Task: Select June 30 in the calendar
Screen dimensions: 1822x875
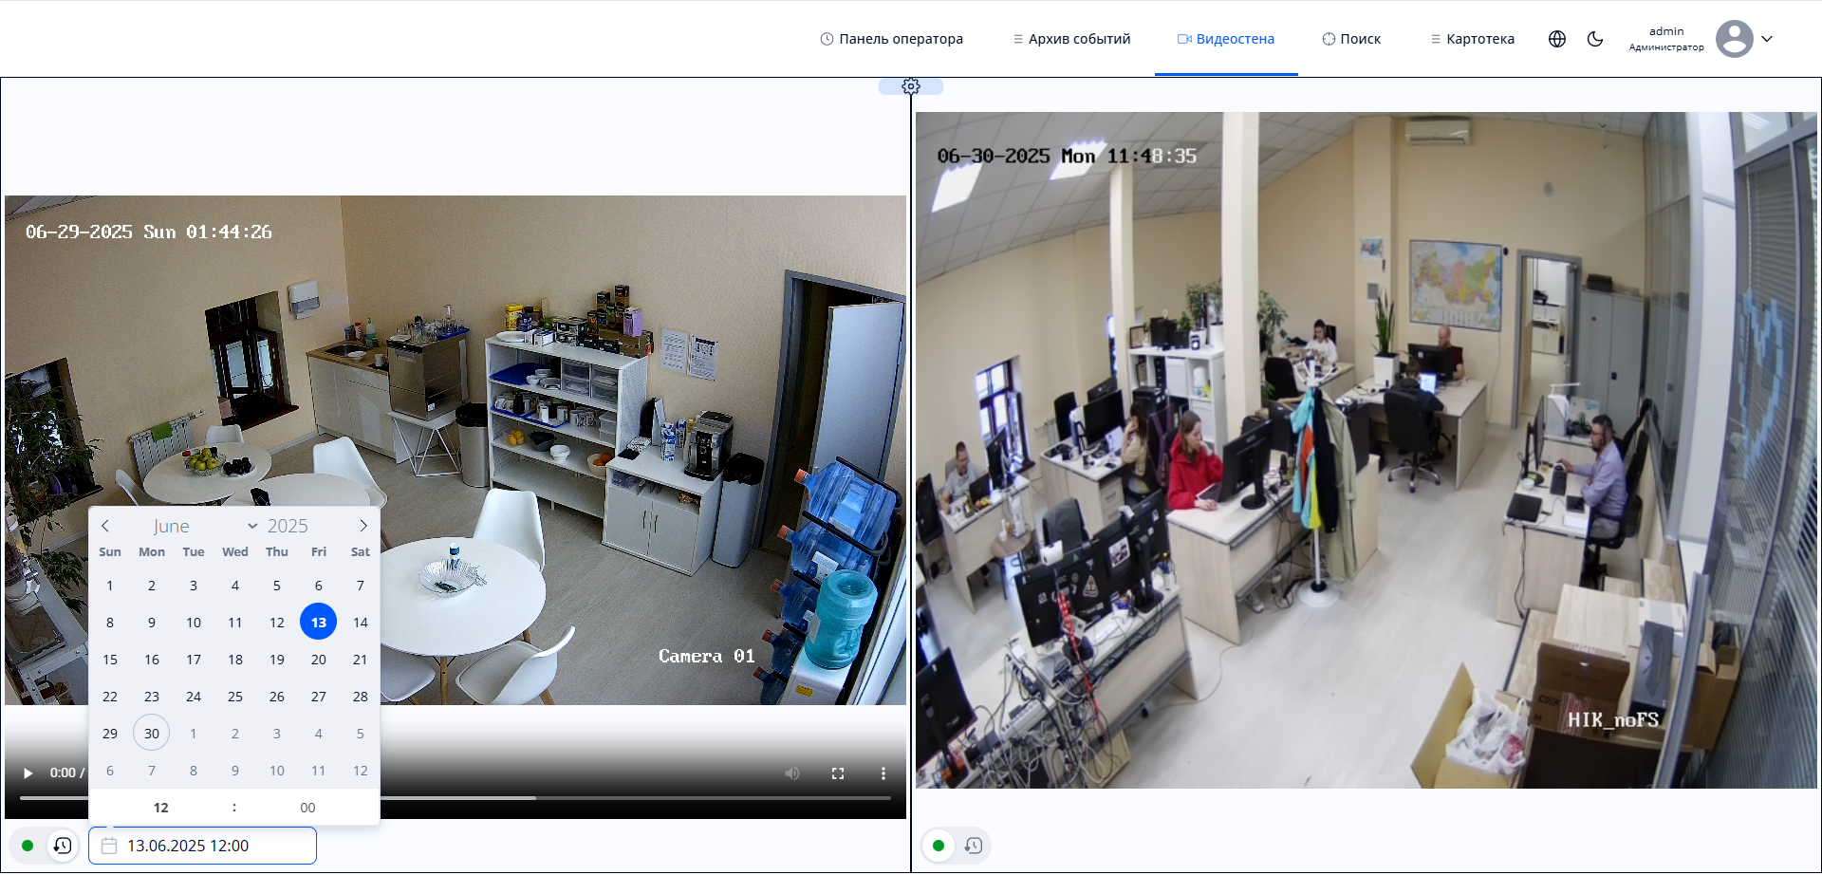Action: point(152,734)
